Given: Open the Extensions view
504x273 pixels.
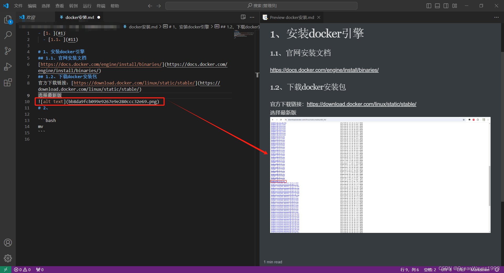Looking at the screenshot, I should click(8, 82).
